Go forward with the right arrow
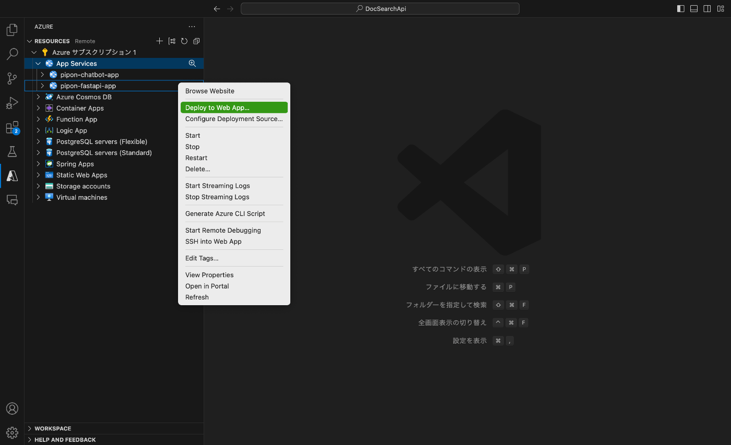Image resolution: width=731 pixels, height=445 pixels. point(230,9)
